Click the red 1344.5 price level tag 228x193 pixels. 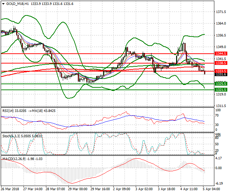tap(221, 54)
